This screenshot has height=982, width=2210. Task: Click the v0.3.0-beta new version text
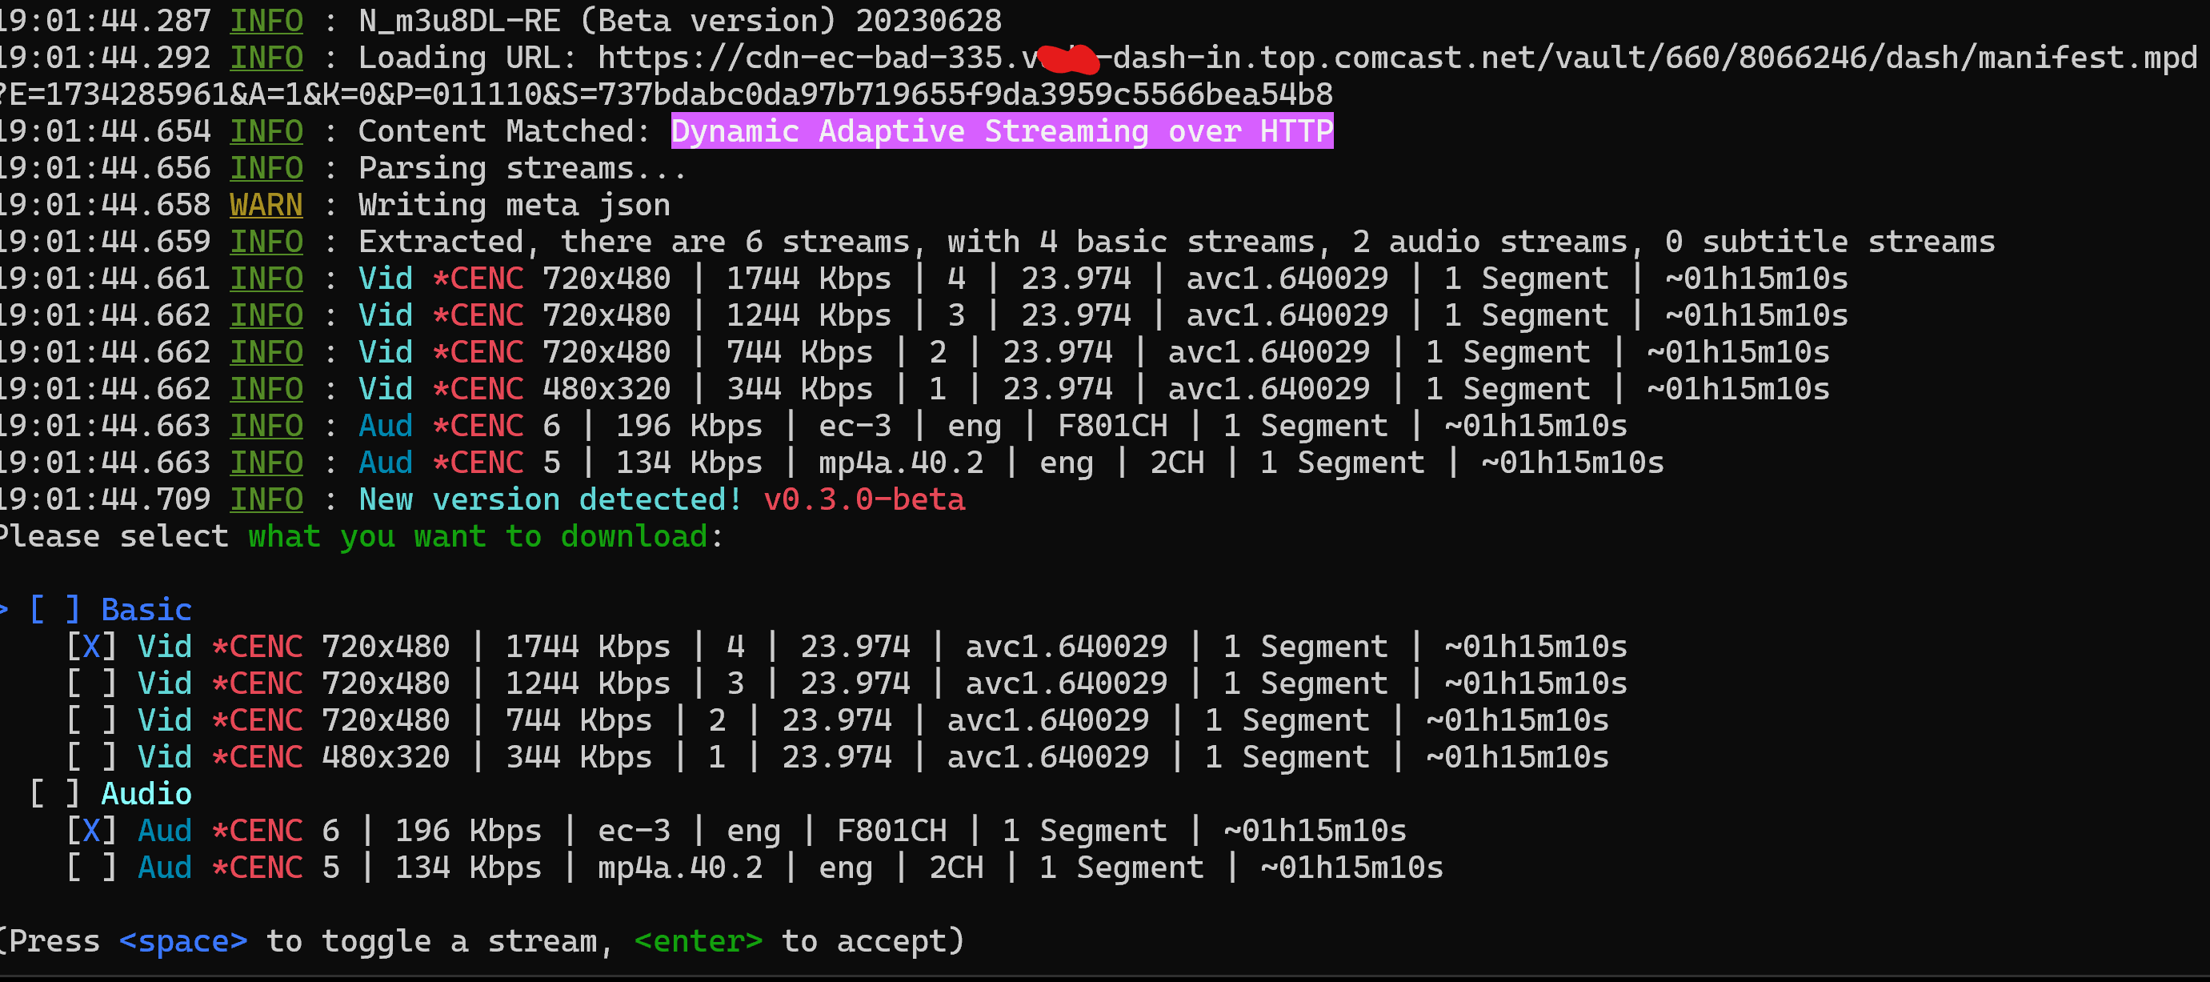(864, 499)
